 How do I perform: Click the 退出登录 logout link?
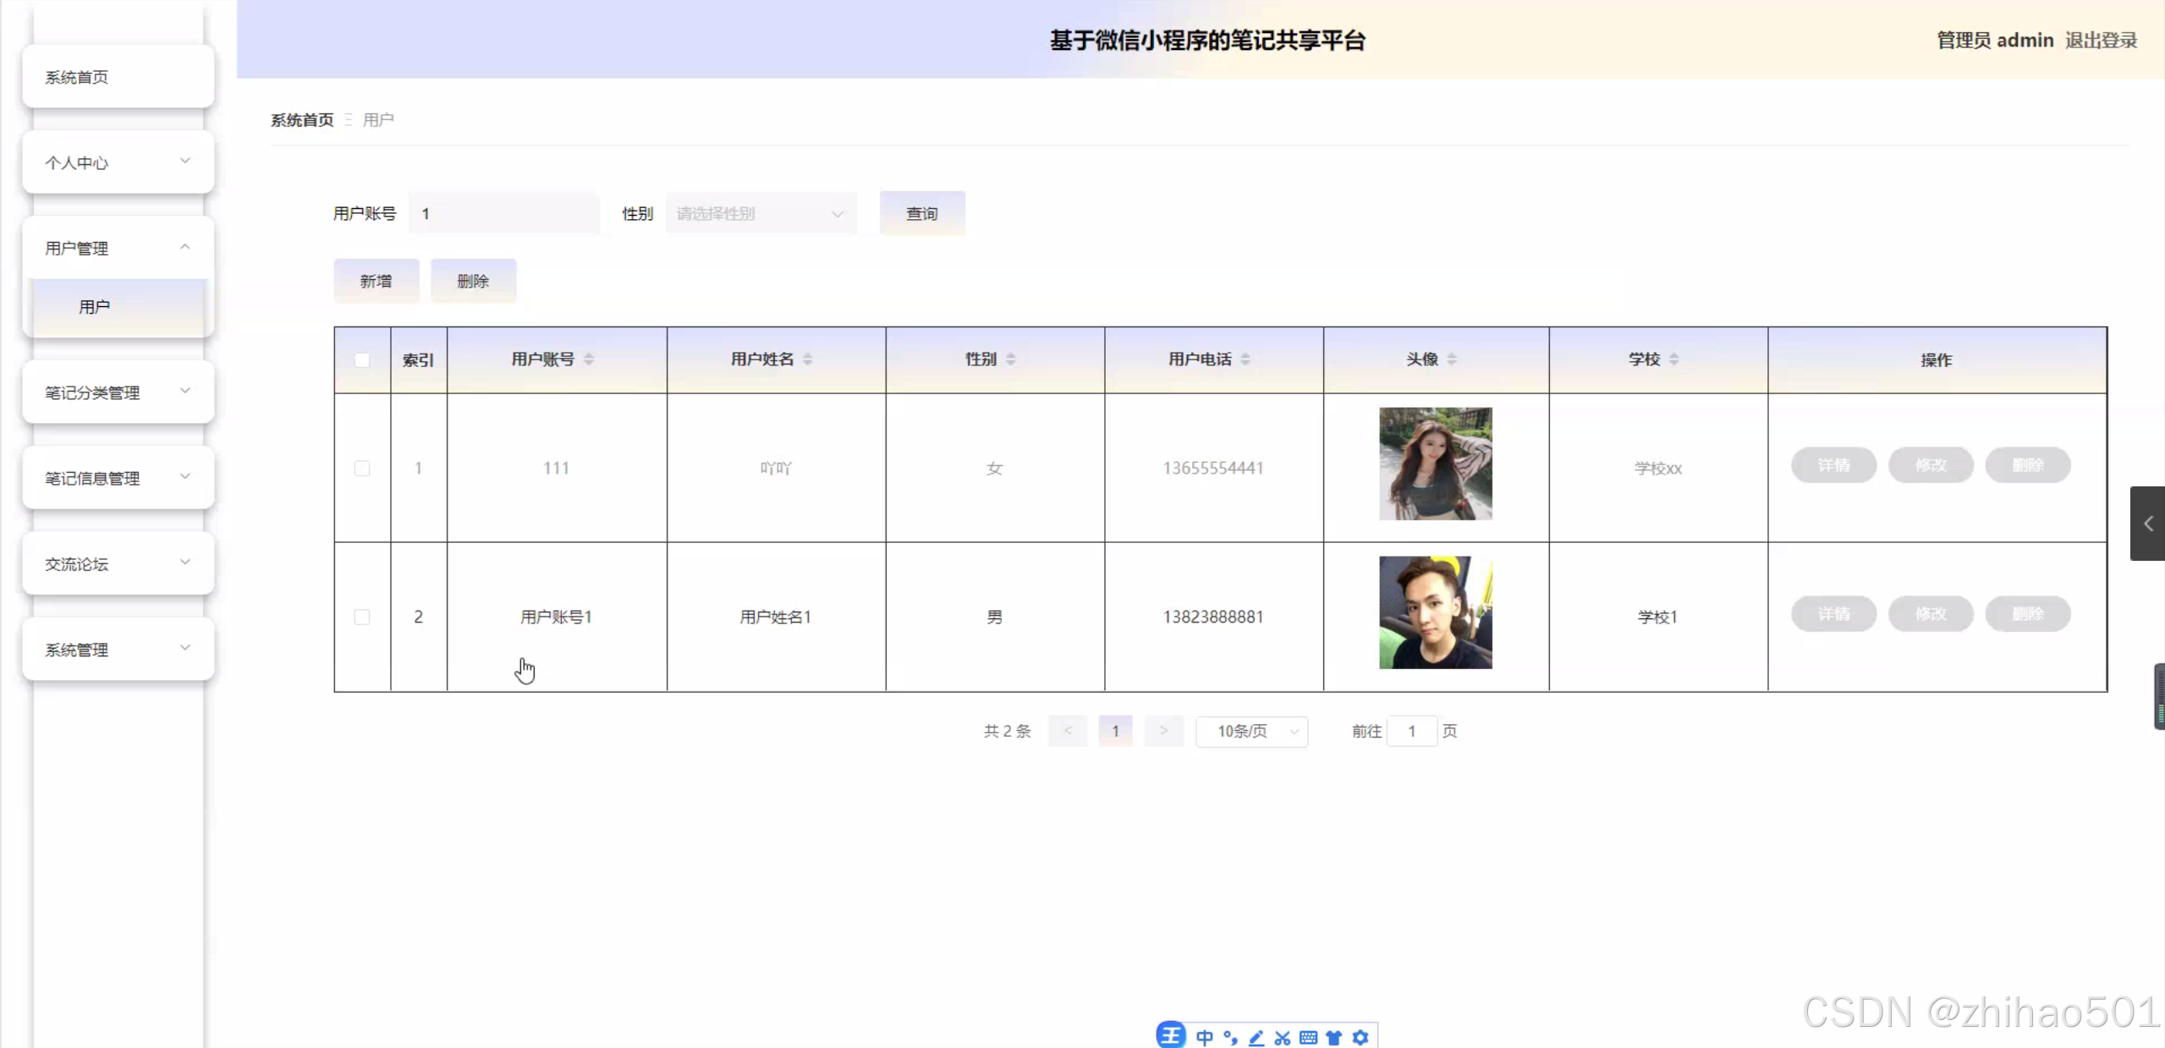coord(2101,41)
